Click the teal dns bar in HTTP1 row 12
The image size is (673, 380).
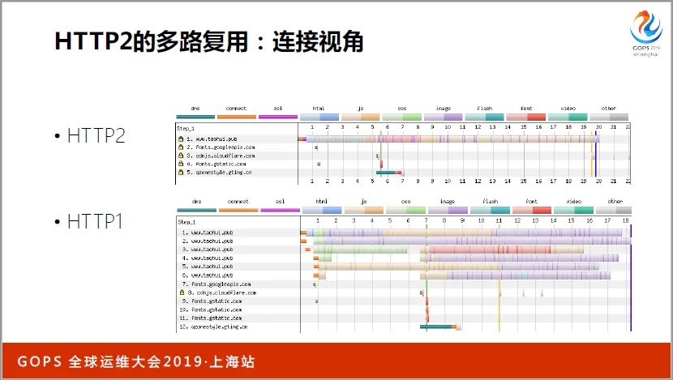pos(435,327)
